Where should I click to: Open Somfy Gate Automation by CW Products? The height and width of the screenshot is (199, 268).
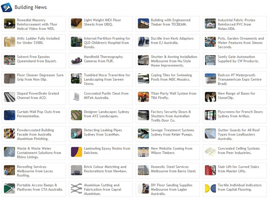coord(238,59)
